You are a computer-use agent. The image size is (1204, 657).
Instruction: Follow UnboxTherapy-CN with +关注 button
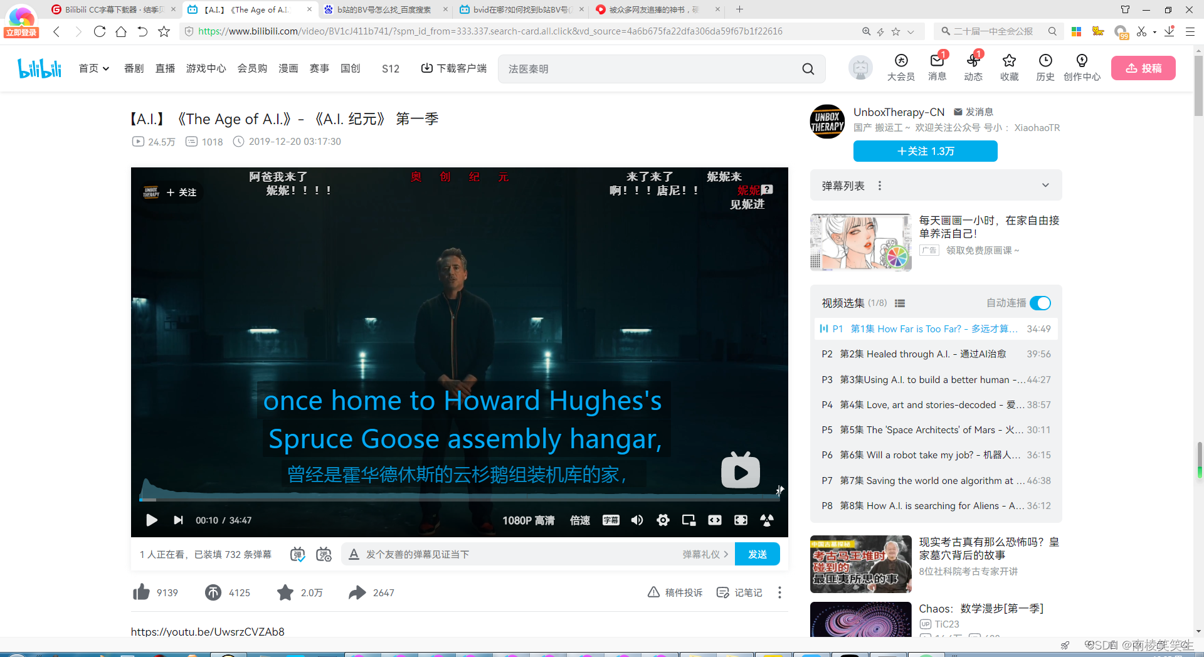926,151
